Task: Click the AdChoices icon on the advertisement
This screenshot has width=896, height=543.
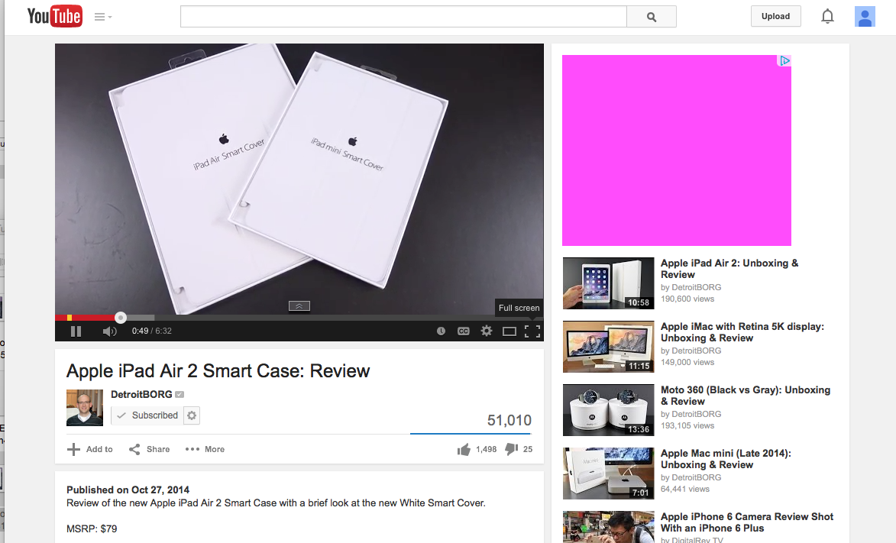Action: tap(784, 60)
